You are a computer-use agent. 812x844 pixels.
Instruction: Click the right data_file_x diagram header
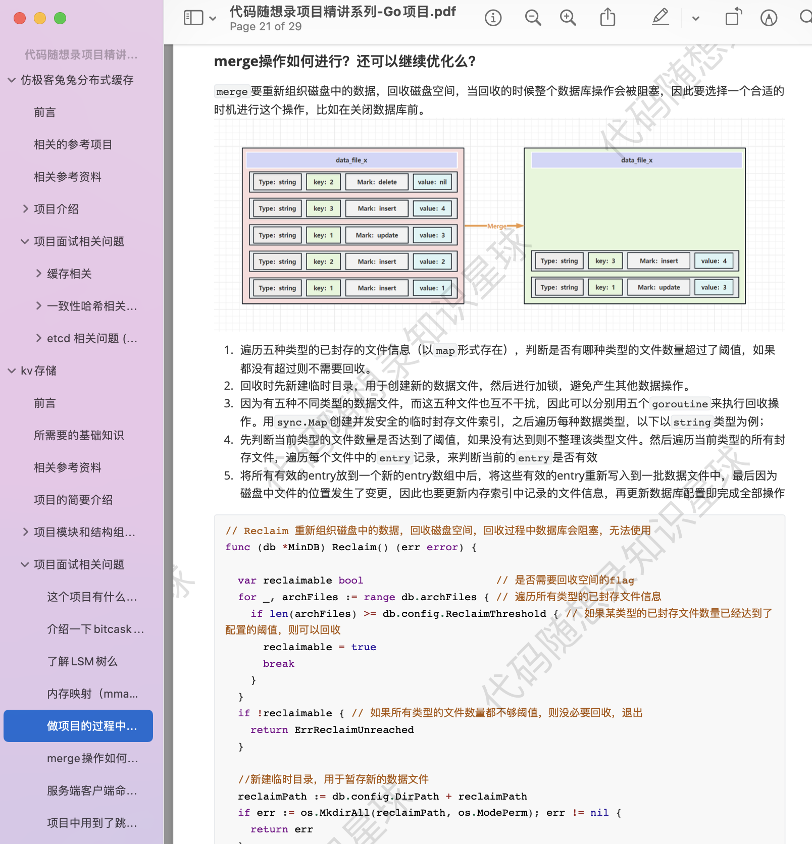[637, 160]
